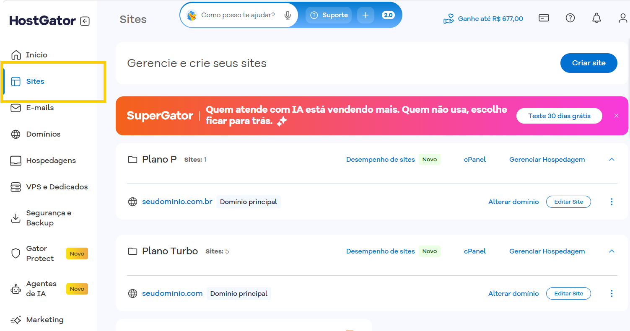
Task: Click the folder icon of Plano Turbo
Action: [132, 251]
